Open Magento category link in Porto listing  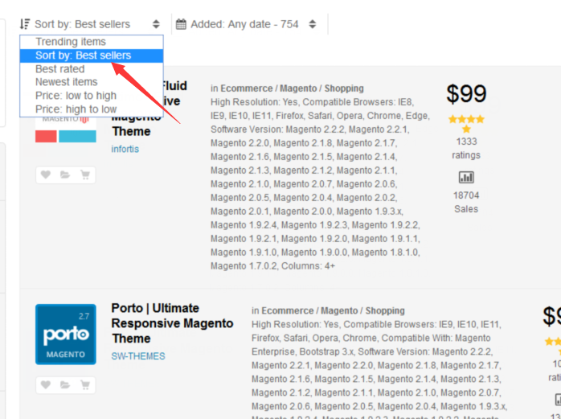tap(339, 310)
